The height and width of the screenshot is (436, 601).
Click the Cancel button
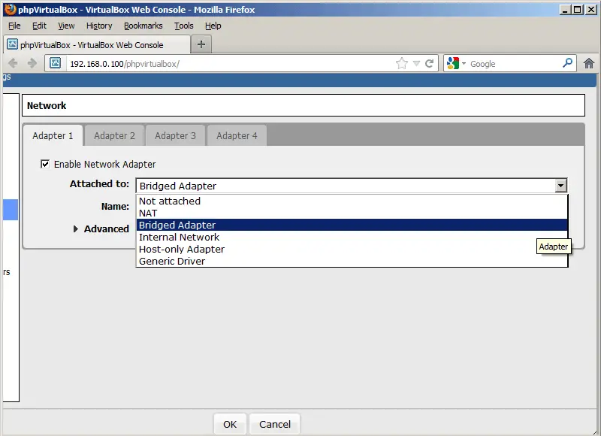[x=275, y=424]
